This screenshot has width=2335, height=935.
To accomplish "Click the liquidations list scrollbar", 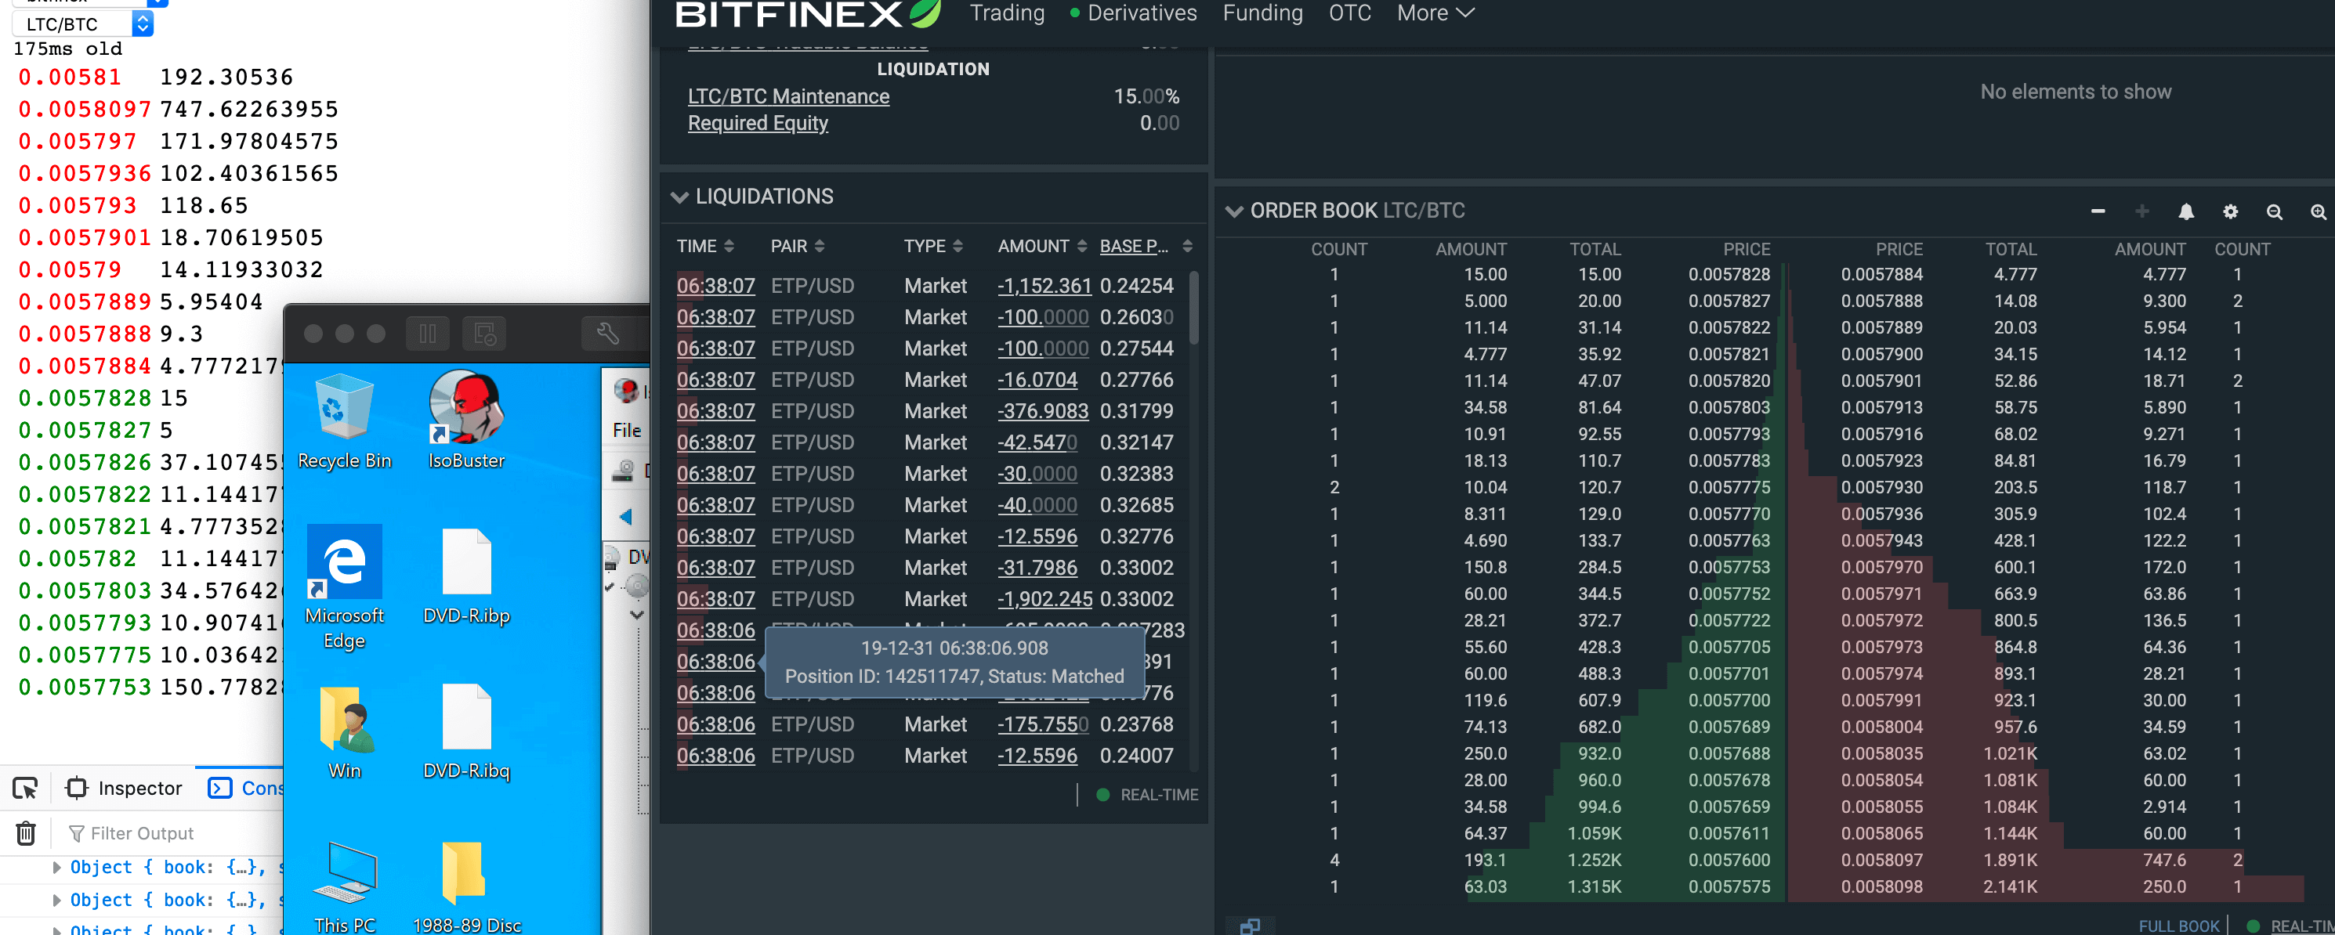I will [x=1194, y=308].
